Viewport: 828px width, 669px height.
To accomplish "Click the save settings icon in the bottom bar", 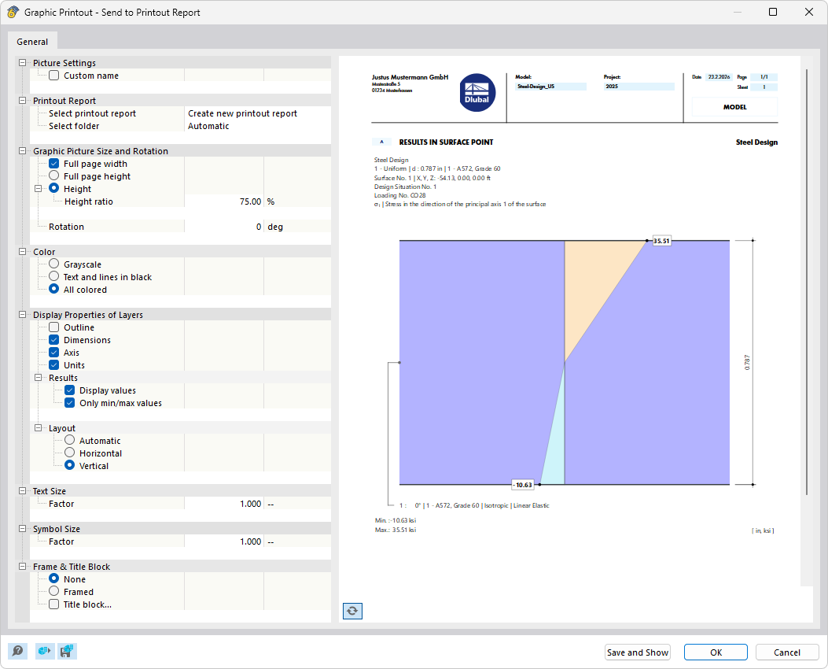I will [x=67, y=651].
